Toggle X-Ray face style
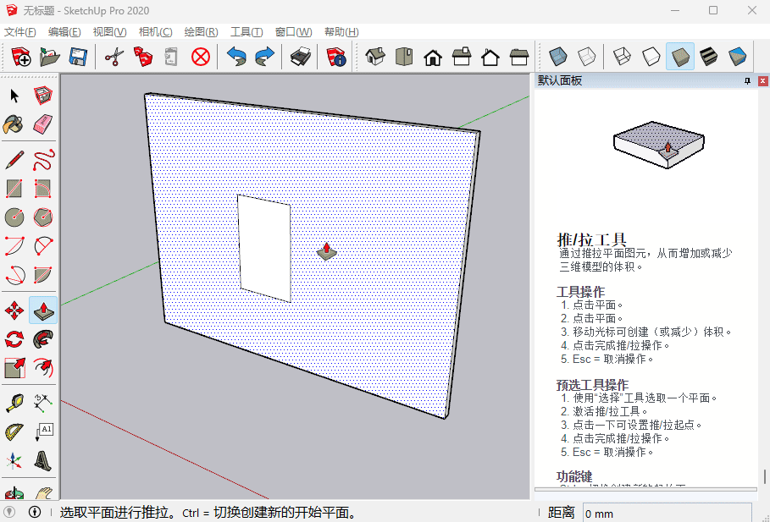770x522 pixels. point(558,57)
